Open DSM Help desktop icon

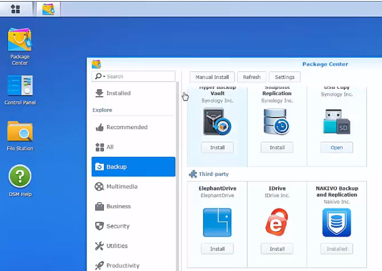point(20,181)
